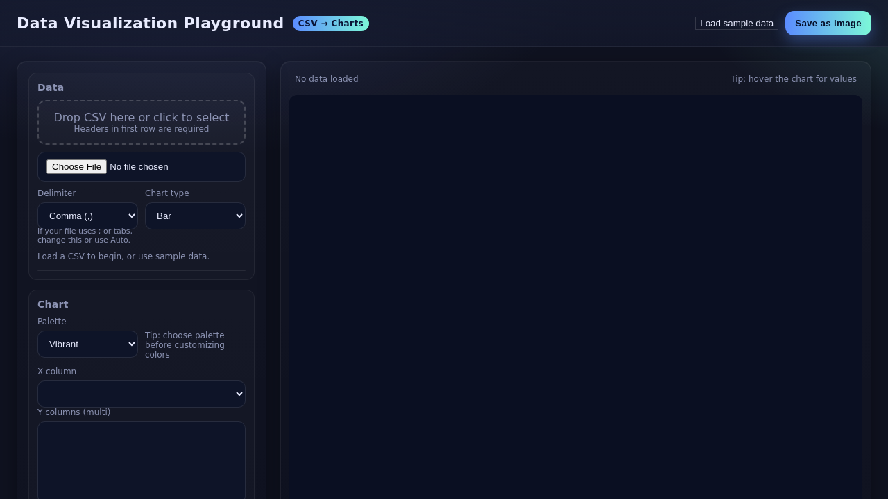Click the Load a CSV to begin message
This screenshot has height=499, width=888.
(x=123, y=256)
